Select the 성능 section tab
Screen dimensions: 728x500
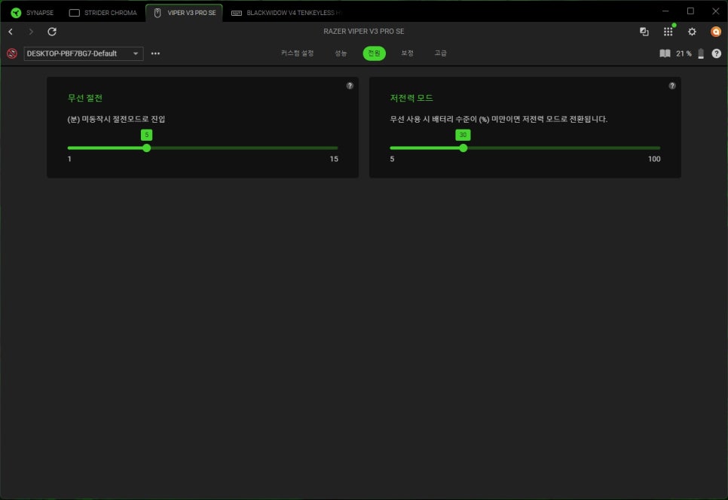pos(341,53)
